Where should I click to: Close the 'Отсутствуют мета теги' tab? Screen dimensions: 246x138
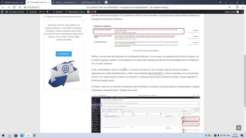(x=49, y=2)
